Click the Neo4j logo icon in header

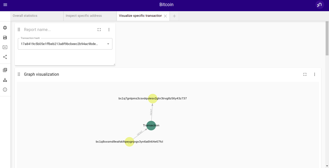[320, 5]
